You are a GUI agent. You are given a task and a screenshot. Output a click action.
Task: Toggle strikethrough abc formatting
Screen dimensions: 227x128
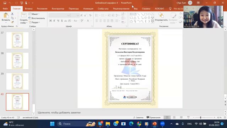66,21
